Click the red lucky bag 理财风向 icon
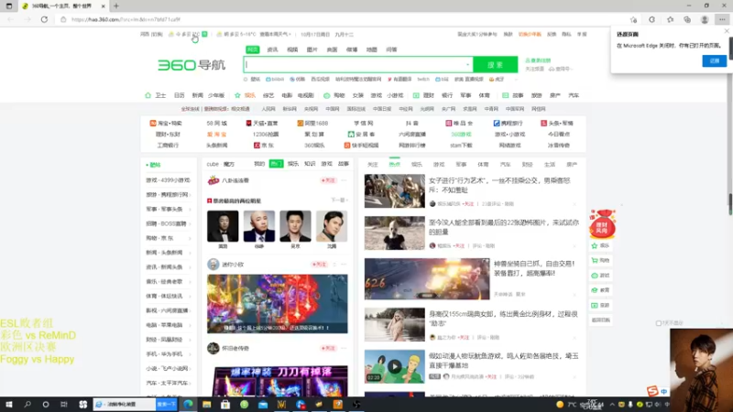Image resolution: width=733 pixels, height=412 pixels. pyautogui.click(x=602, y=224)
